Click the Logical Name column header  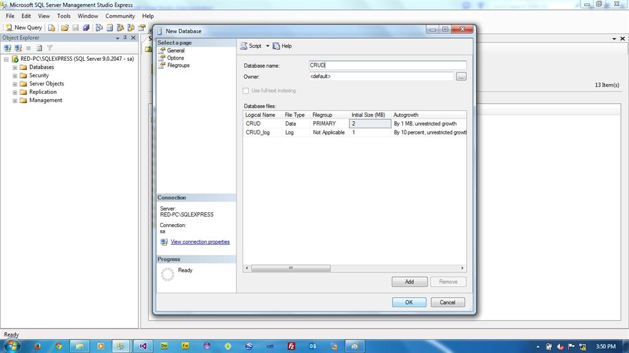[262, 115]
